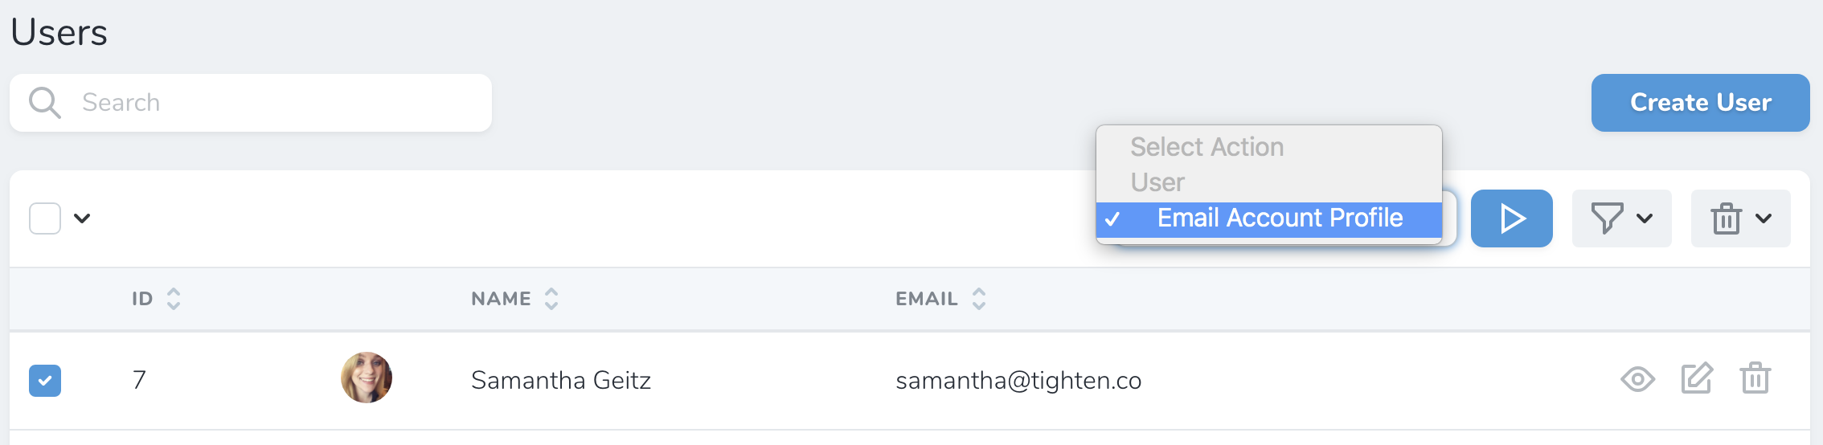Sort by Email using the sort arrows

[x=979, y=299]
